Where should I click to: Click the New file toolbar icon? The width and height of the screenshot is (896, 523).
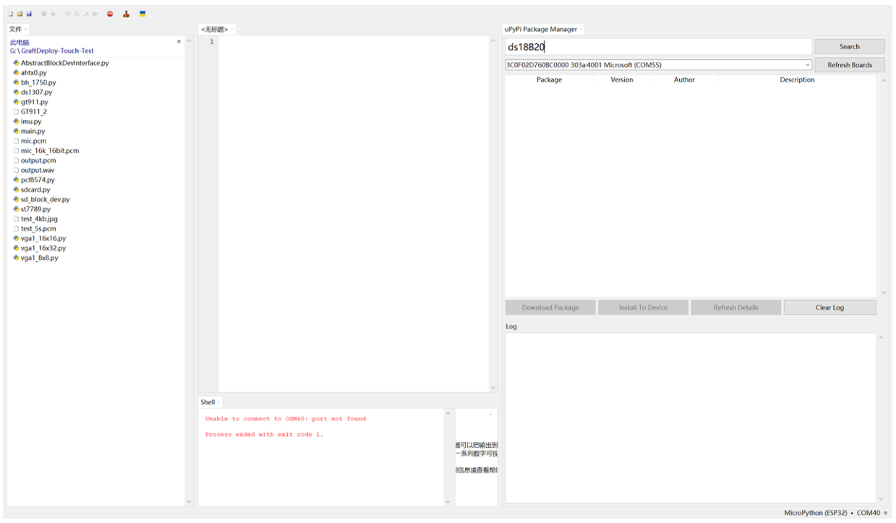coord(11,14)
